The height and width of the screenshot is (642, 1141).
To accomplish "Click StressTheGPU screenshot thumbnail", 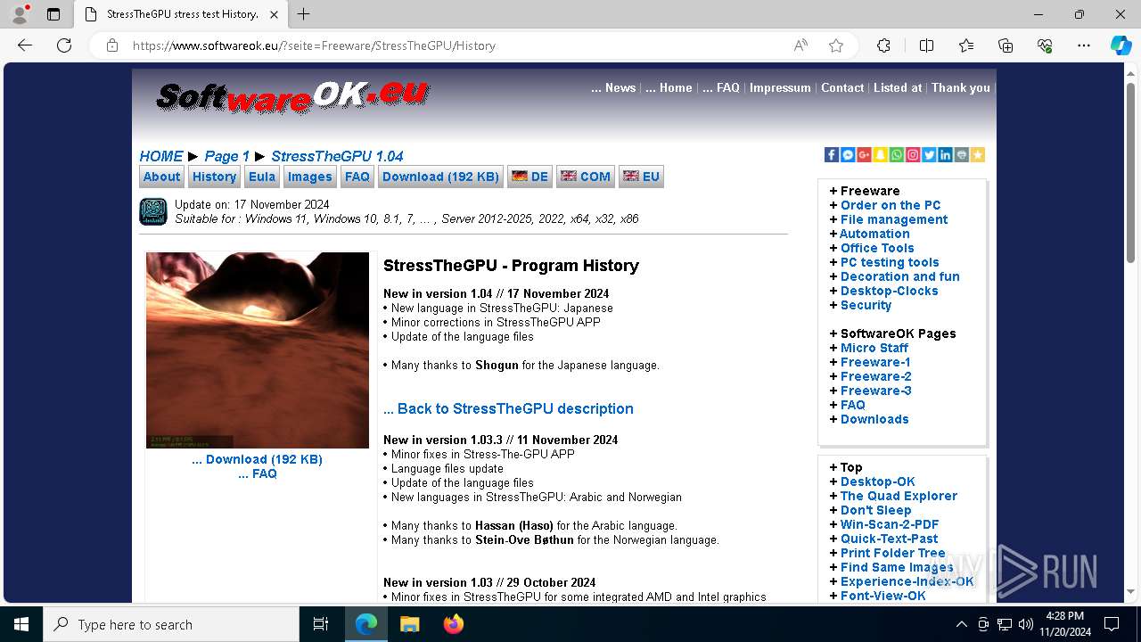I will pyautogui.click(x=258, y=350).
